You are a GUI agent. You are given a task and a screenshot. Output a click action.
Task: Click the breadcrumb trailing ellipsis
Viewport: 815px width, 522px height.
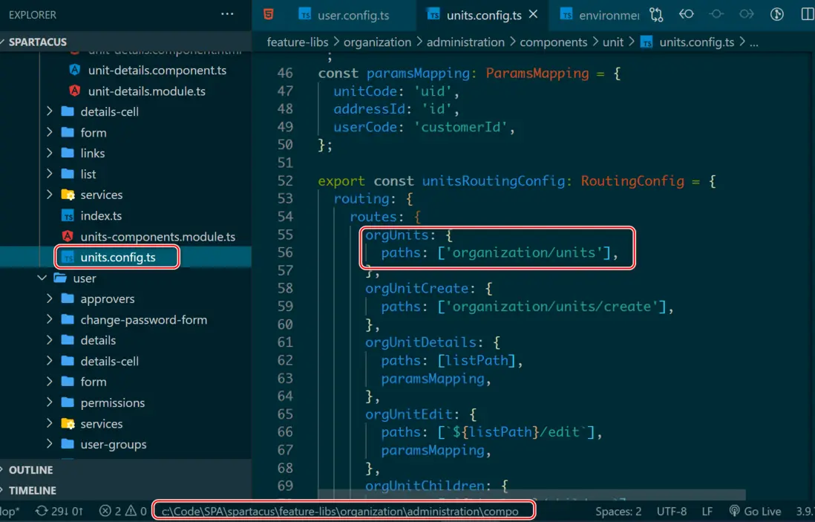pyautogui.click(x=754, y=43)
